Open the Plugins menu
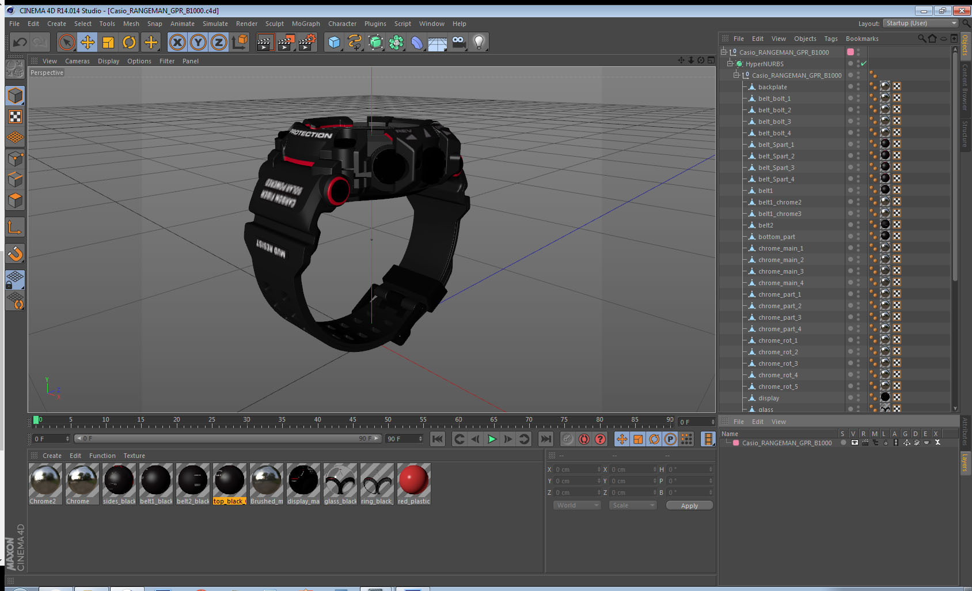 coord(375,24)
